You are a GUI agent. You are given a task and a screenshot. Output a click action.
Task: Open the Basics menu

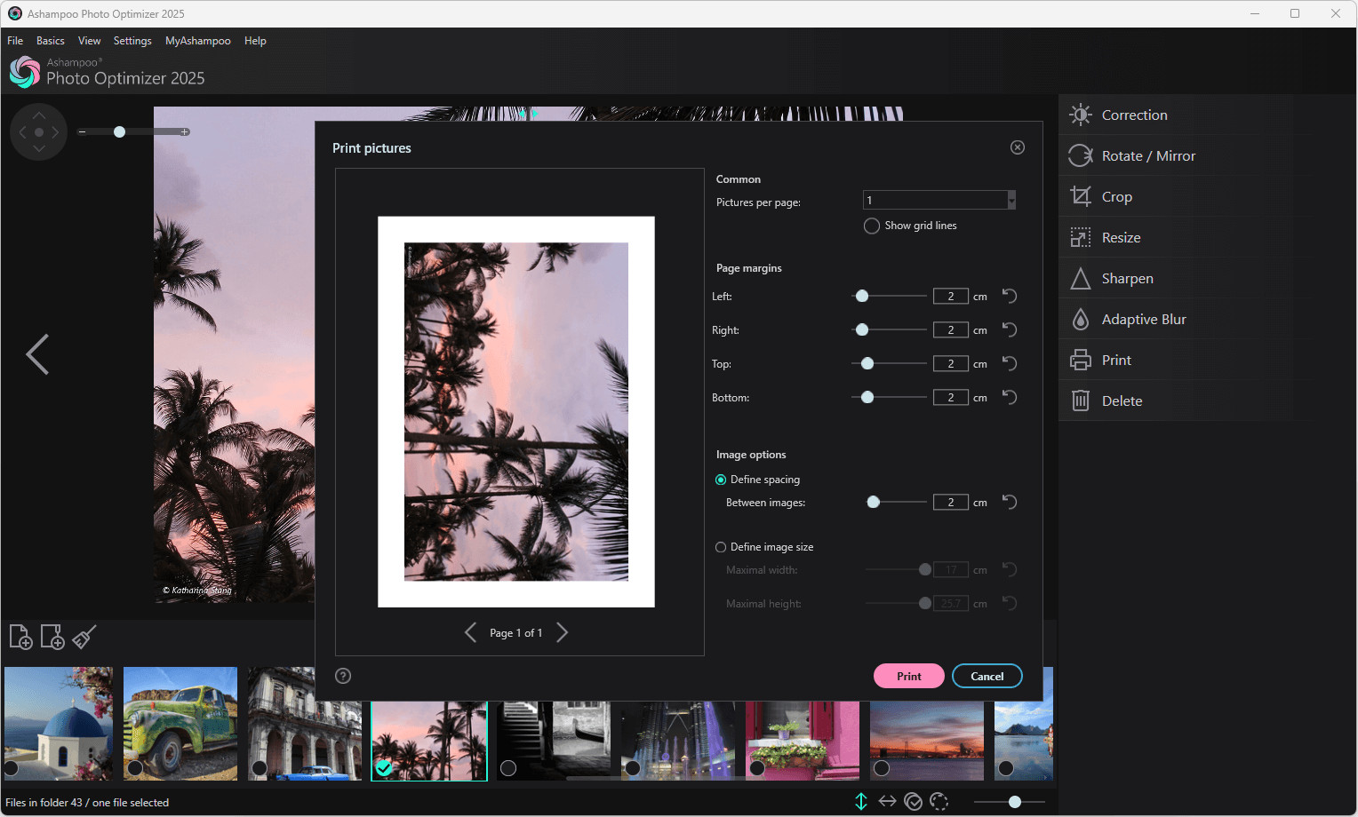click(x=50, y=41)
